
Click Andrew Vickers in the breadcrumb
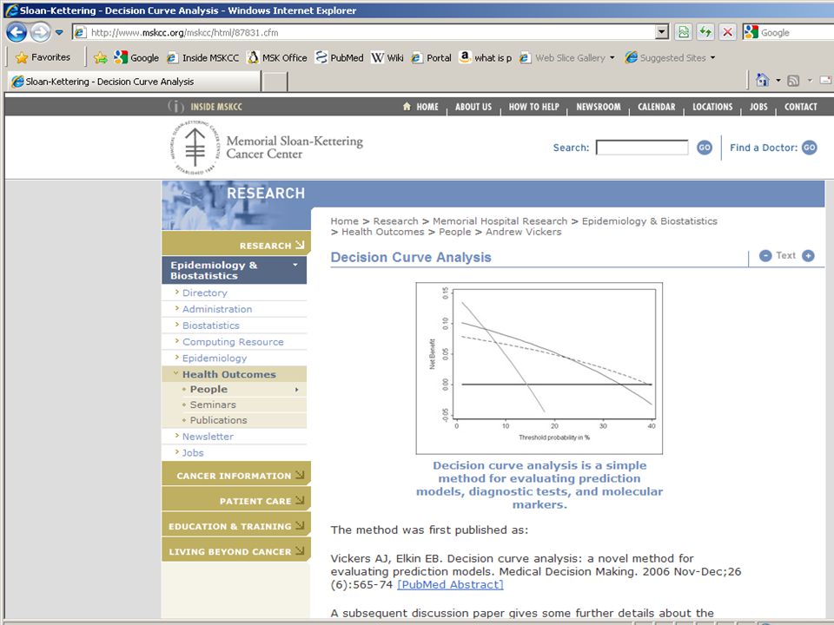pos(523,232)
